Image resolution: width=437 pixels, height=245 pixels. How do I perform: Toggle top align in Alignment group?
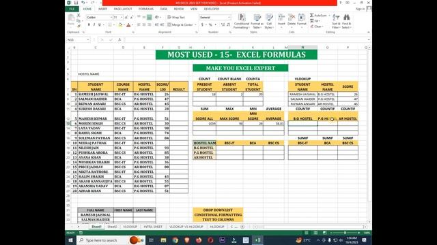(x=139, y=17)
